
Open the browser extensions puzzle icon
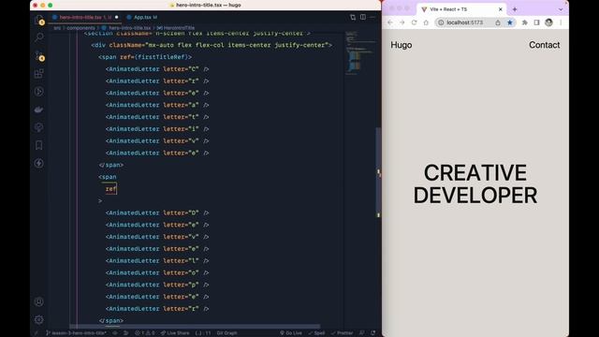click(x=525, y=22)
